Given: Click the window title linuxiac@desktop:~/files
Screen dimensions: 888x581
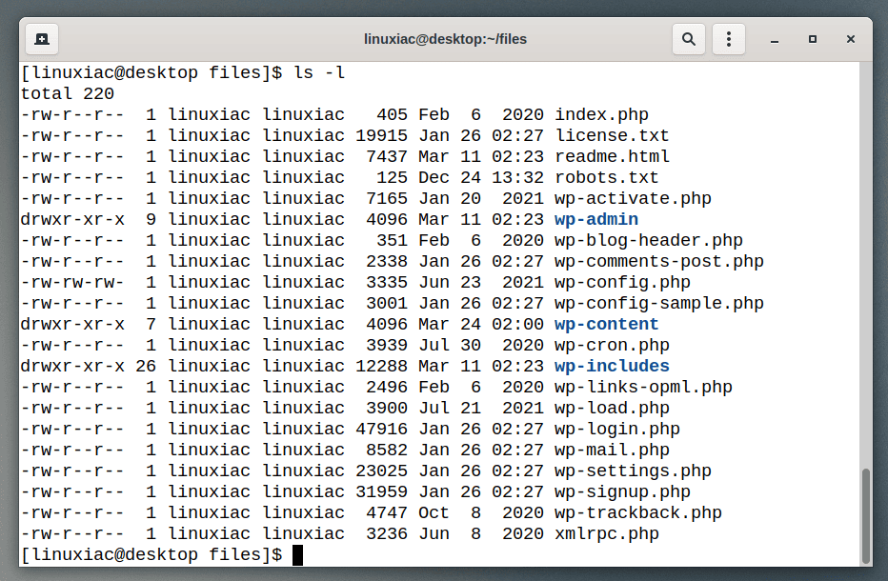Looking at the screenshot, I should point(445,39).
